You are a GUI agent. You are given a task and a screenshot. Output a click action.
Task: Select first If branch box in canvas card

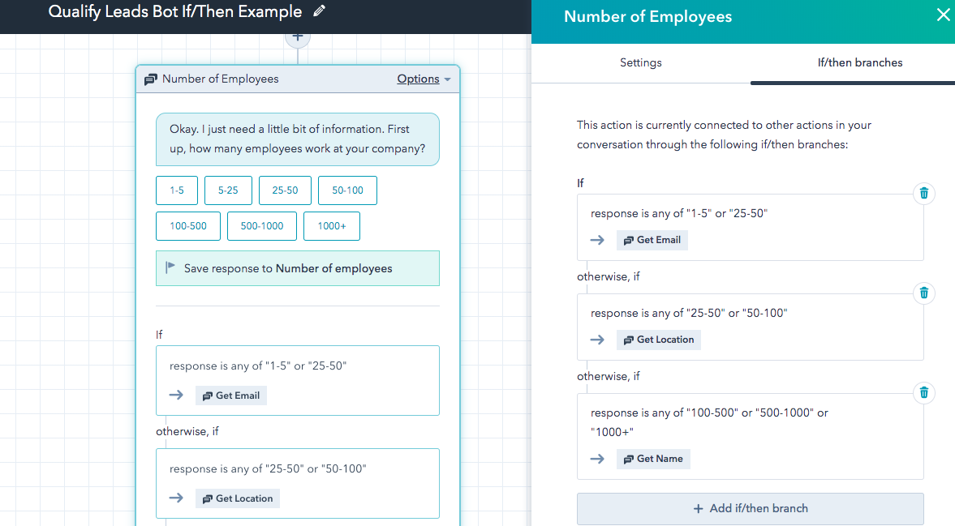pos(297,380)
